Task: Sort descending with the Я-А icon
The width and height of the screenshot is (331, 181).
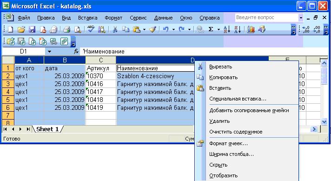Action: [238, 29]
